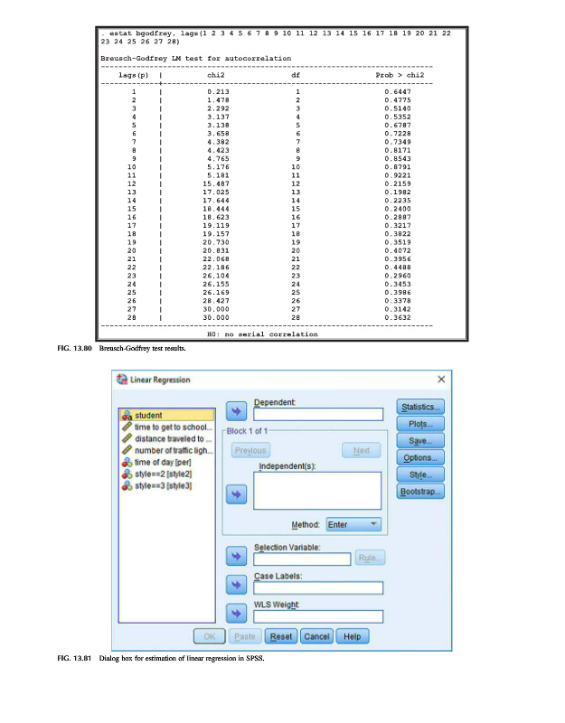
Task: Click the WLS Weight input field
Action: 318,616
